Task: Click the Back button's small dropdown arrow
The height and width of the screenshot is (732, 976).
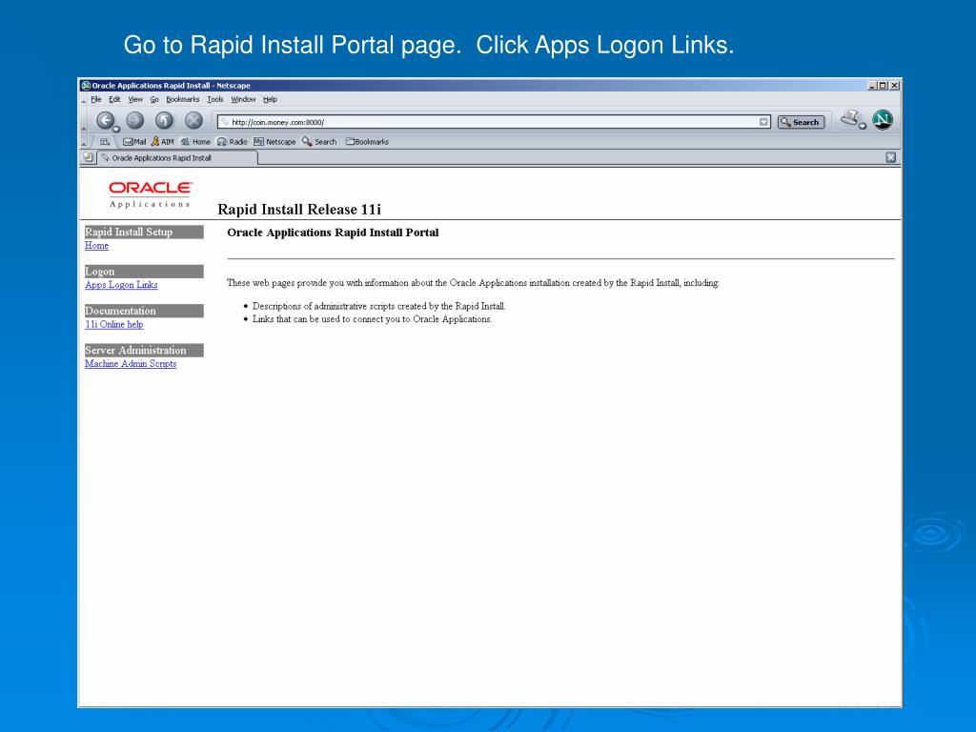Action: tap(116, 129)
